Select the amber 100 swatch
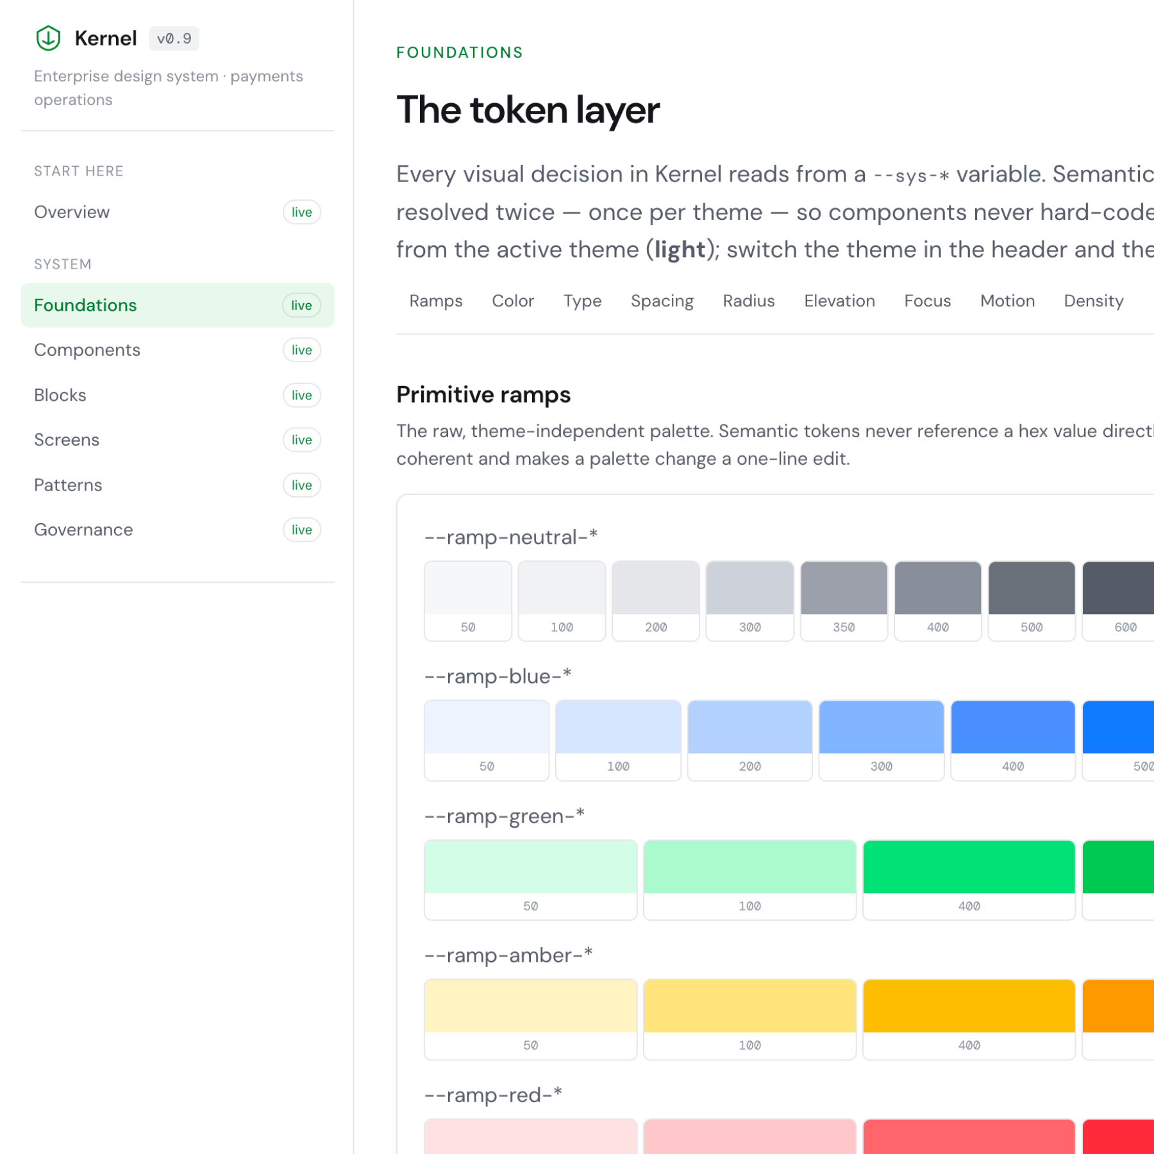 (x=750, y=1019)
